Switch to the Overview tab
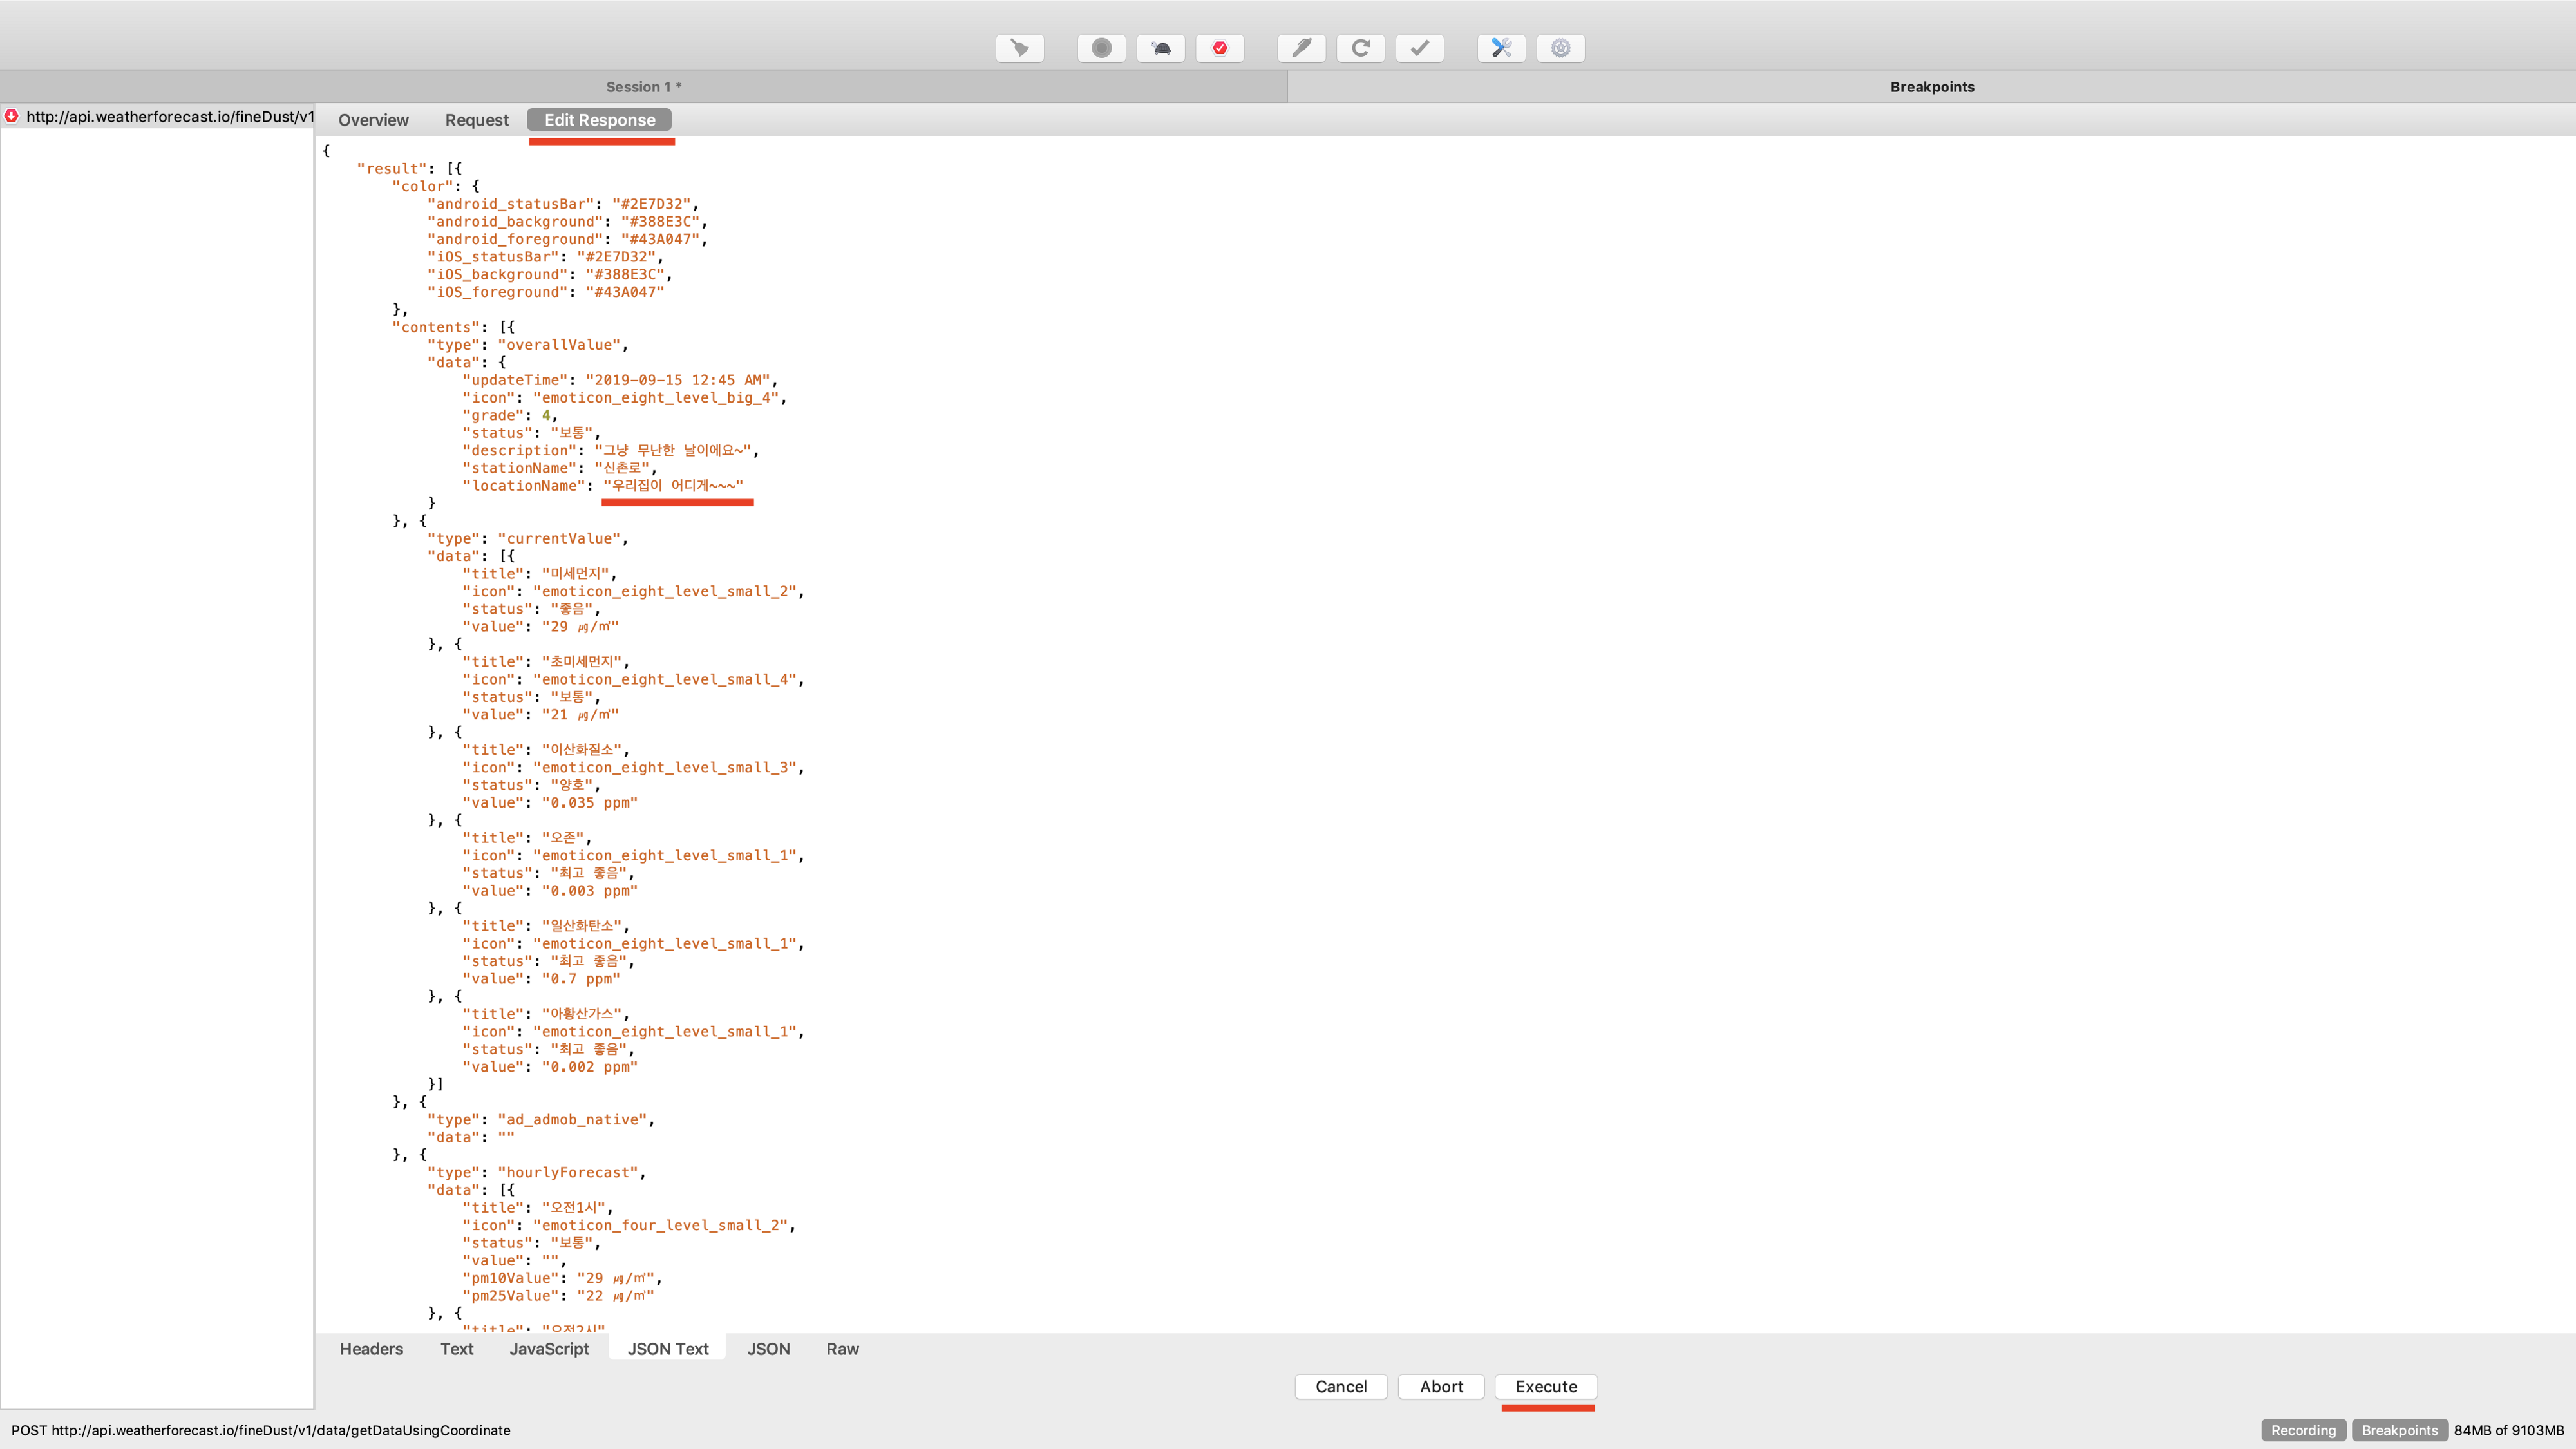This screenshot has width=2576, height=1449. pyautogui.click(x=373, y=120)
